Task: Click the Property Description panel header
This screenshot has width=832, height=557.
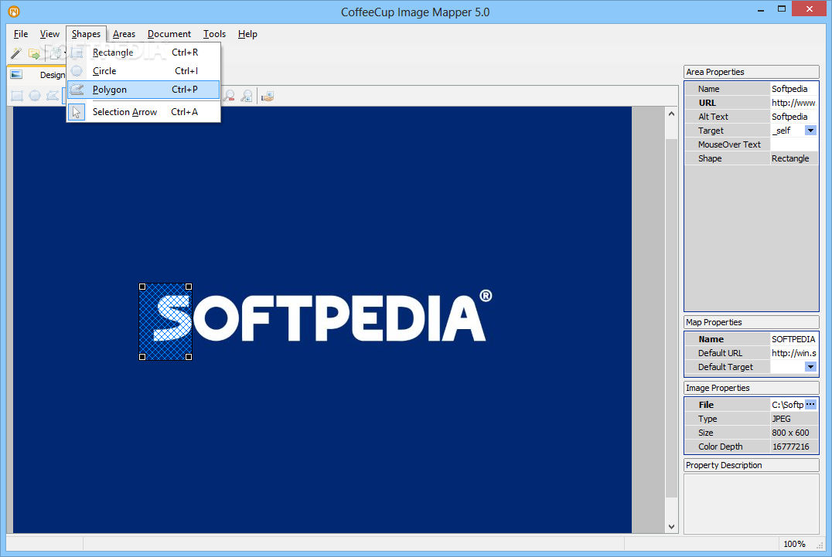Action: click(752, 465)
